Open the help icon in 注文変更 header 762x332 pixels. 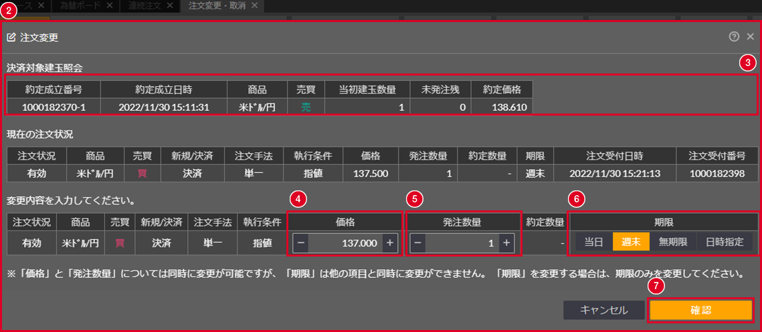tap(734, 36)
